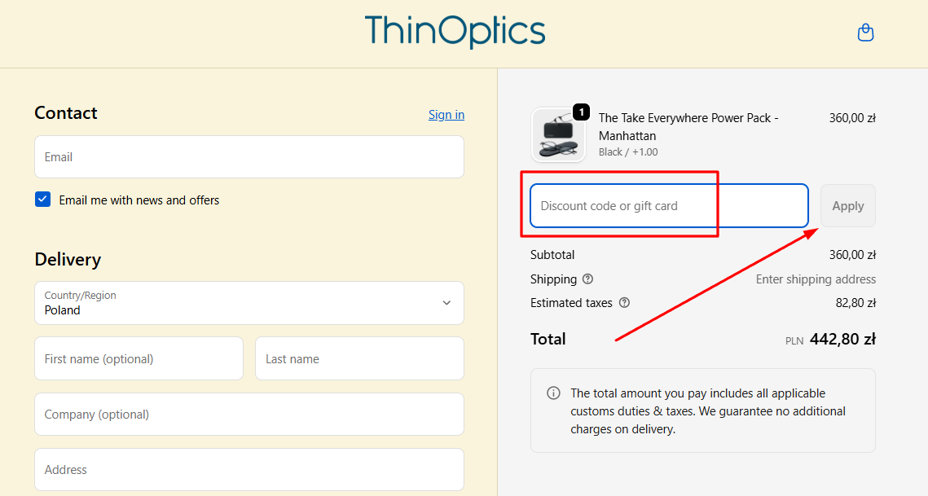Click the Estimated taxes question mark icon

tap(624, 302)
